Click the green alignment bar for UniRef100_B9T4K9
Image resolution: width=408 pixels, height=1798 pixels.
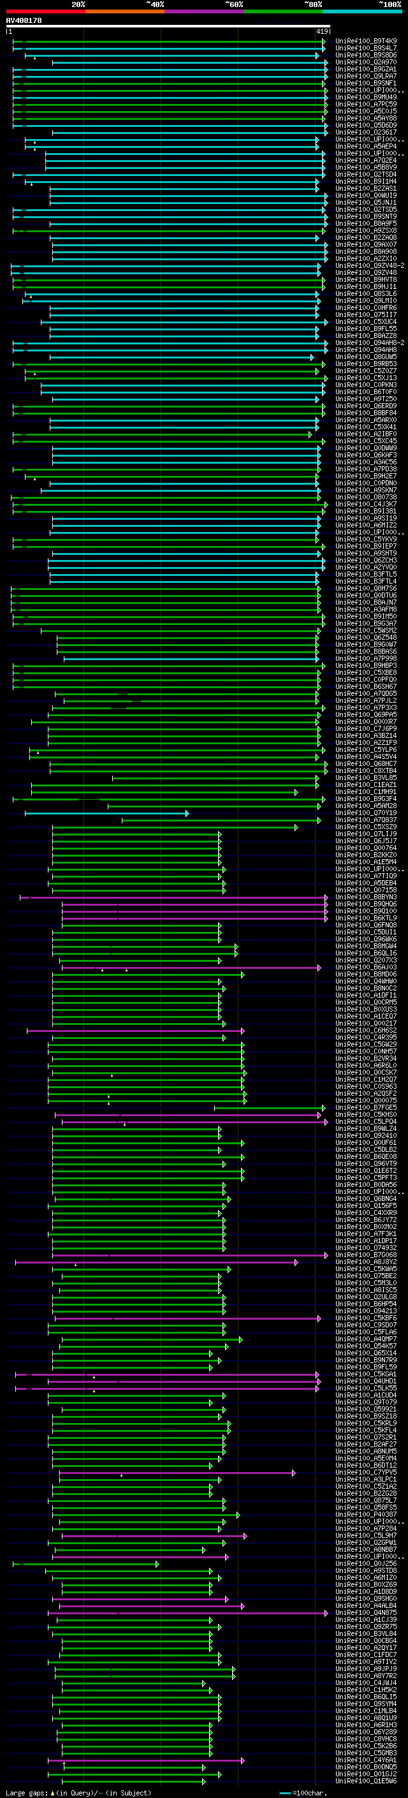[169, 42]
